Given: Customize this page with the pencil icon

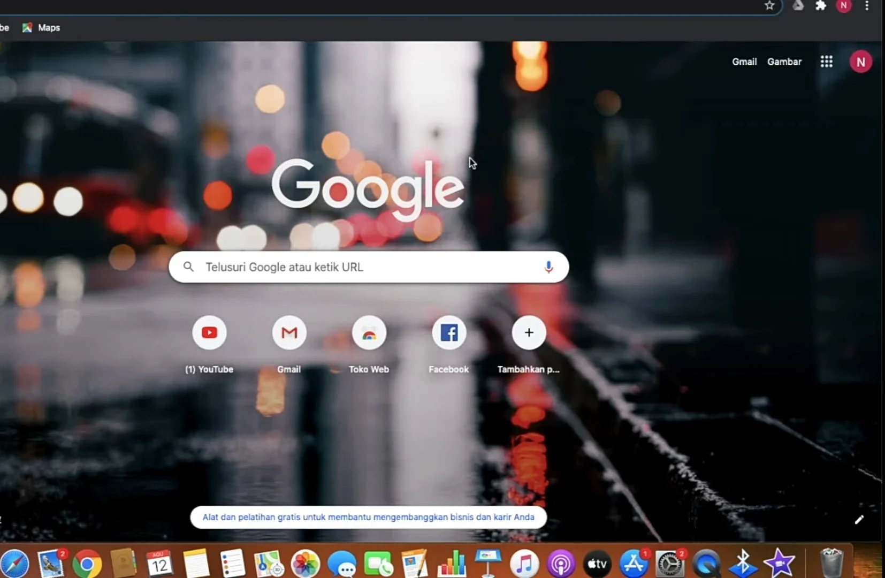Looking at the screenshot, I should (x=859, y=520).
